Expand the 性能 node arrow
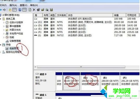 tap(4, 37)
